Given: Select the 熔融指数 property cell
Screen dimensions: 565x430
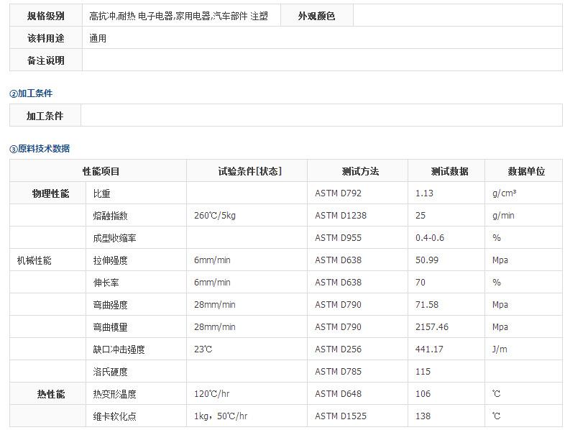Looking at the screenshot, I should (x=137, y=216).
